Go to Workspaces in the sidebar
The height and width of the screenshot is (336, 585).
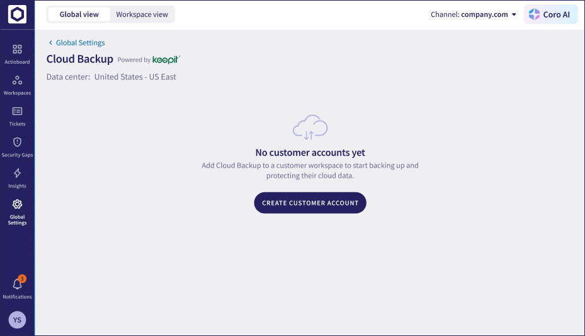(x=17, y=86)
